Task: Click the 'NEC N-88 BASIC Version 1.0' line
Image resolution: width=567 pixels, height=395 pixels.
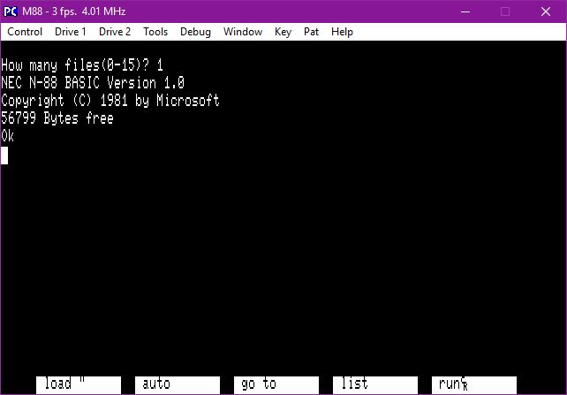Action: [x=93, y=83]
